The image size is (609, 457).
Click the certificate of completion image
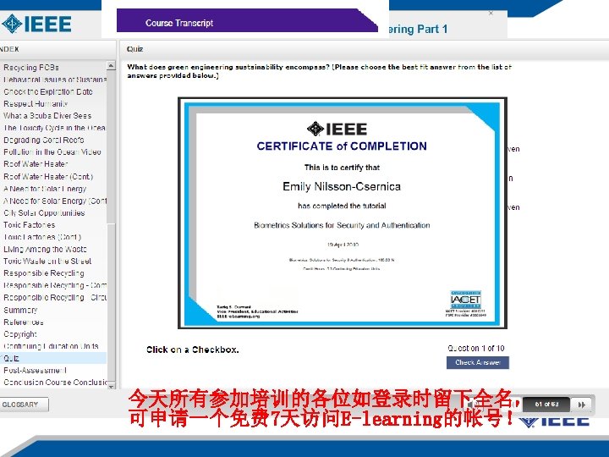[343, 213]
